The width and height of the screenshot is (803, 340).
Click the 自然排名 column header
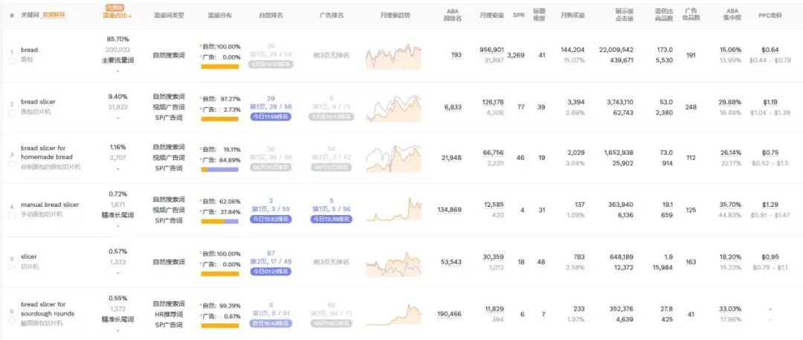point(271,16)
